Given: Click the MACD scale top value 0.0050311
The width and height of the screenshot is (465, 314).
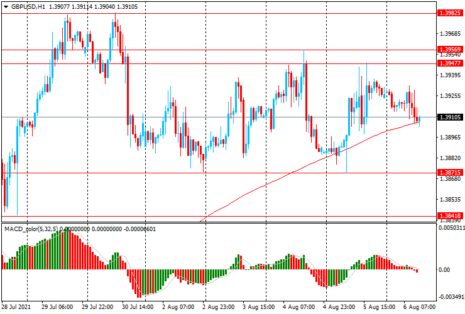Looking at the screenshot, I should pos(452,228).
